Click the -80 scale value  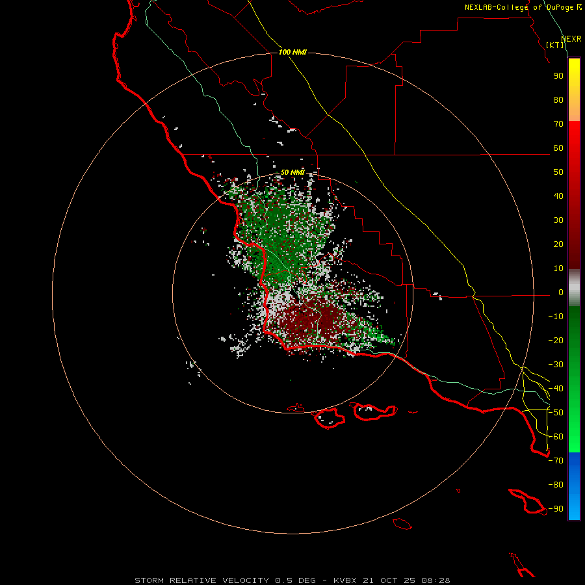click(x=556, y=485)
